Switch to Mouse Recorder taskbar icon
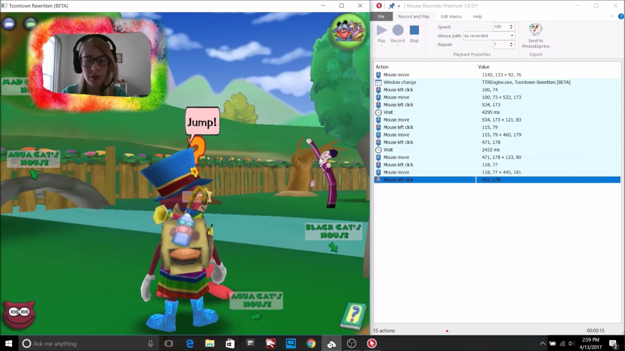 (372, 343)
